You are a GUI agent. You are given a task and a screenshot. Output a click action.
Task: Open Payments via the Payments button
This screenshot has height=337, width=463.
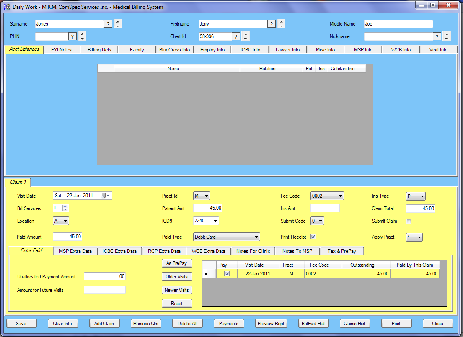[x=228, y=324]
